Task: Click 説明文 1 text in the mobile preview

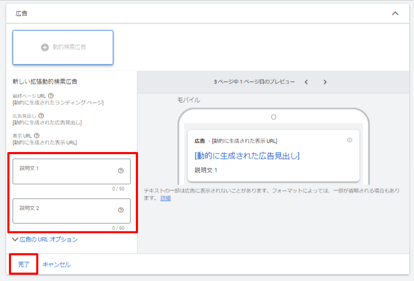Action: tap(206, 170)
